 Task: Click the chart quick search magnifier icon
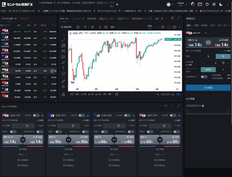tap(162, 27)
